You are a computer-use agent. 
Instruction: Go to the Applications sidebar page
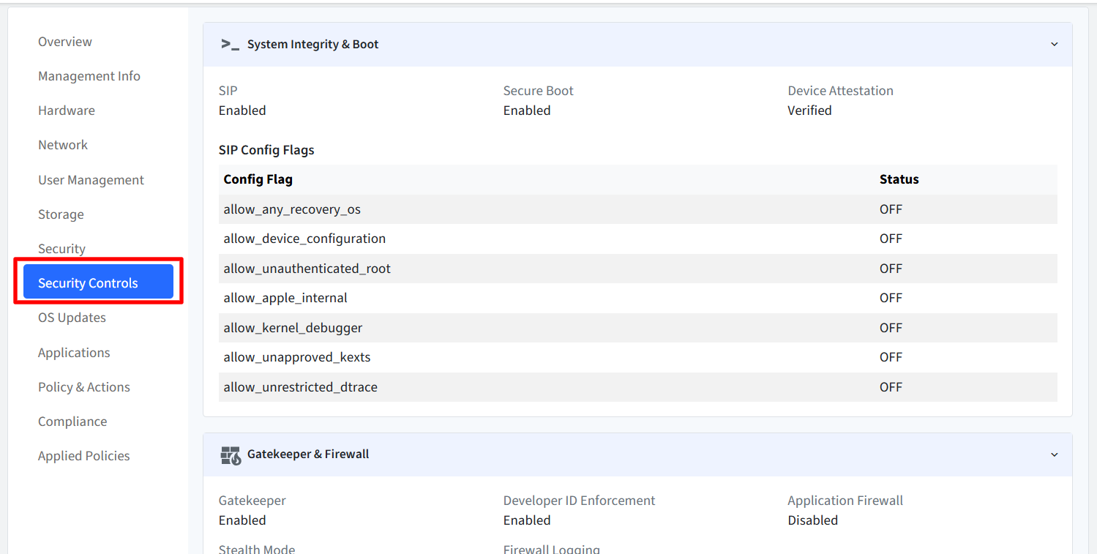pyautogui.click(x=74, y=353)
